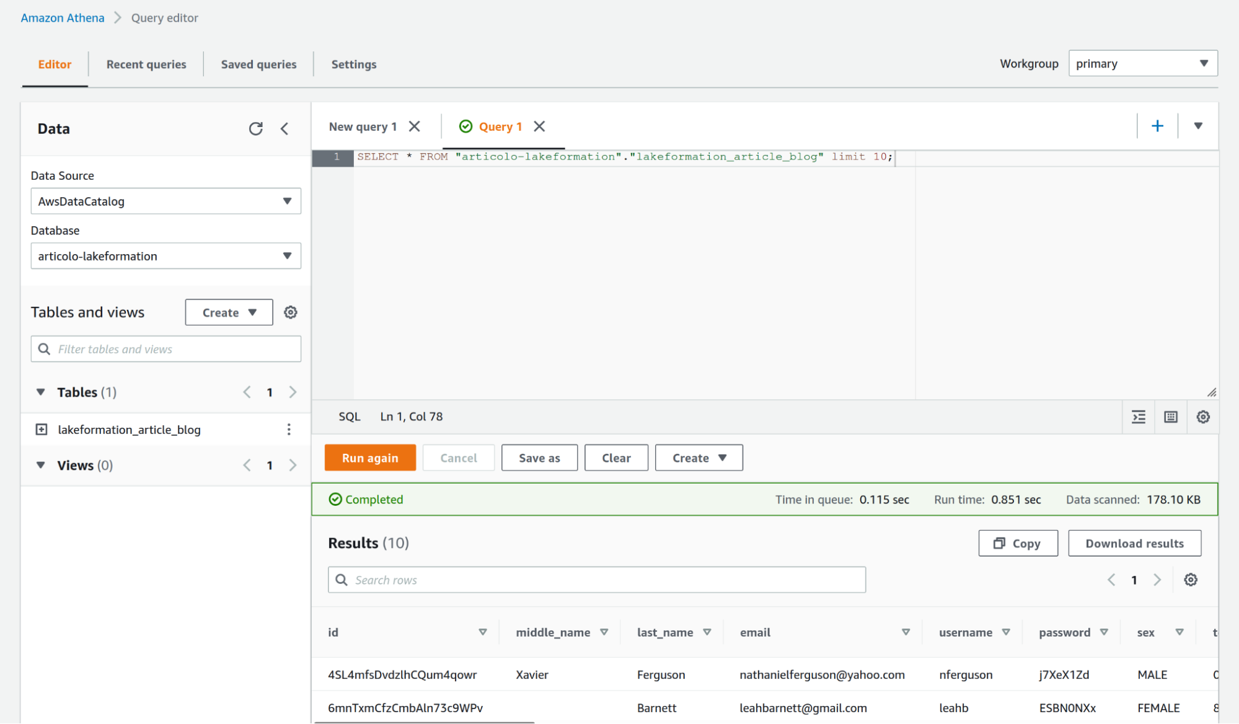Add a new query tab

point(1157,126)
